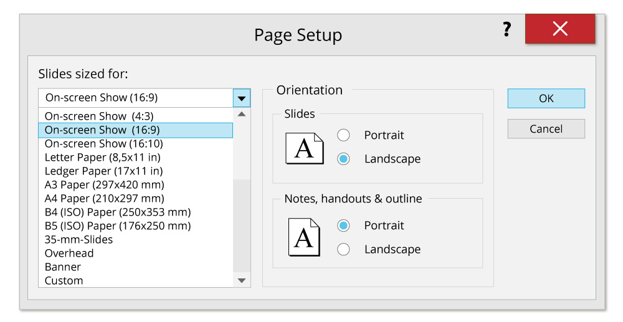This screenshot has width=623, height=322.
Task: Choose On-screen Show (4:3) option
Action: pyautogui.click(x=99, y=116)
